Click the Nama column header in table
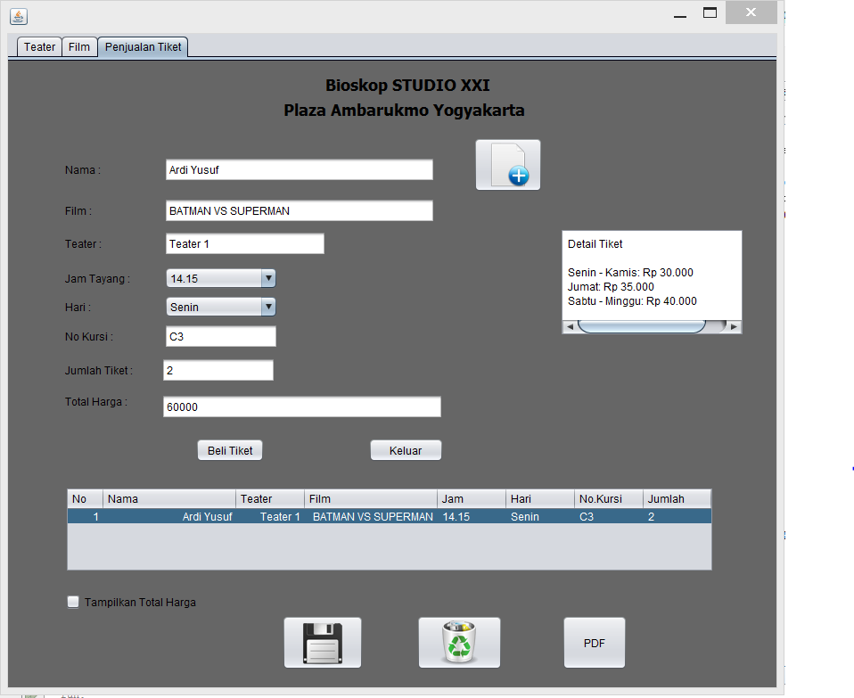 point(168,498)
